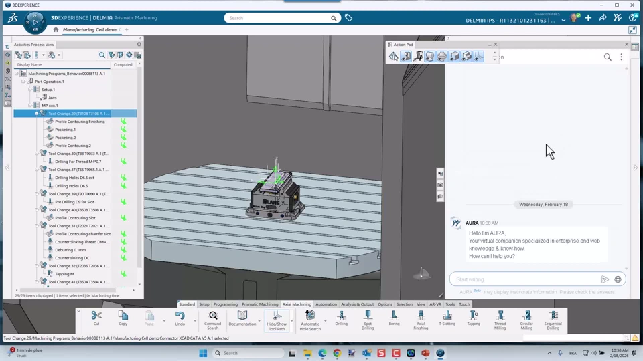Click the share arrow icon in top bar
The width and height of the screenshot is (643, 361).
[603, 18]
